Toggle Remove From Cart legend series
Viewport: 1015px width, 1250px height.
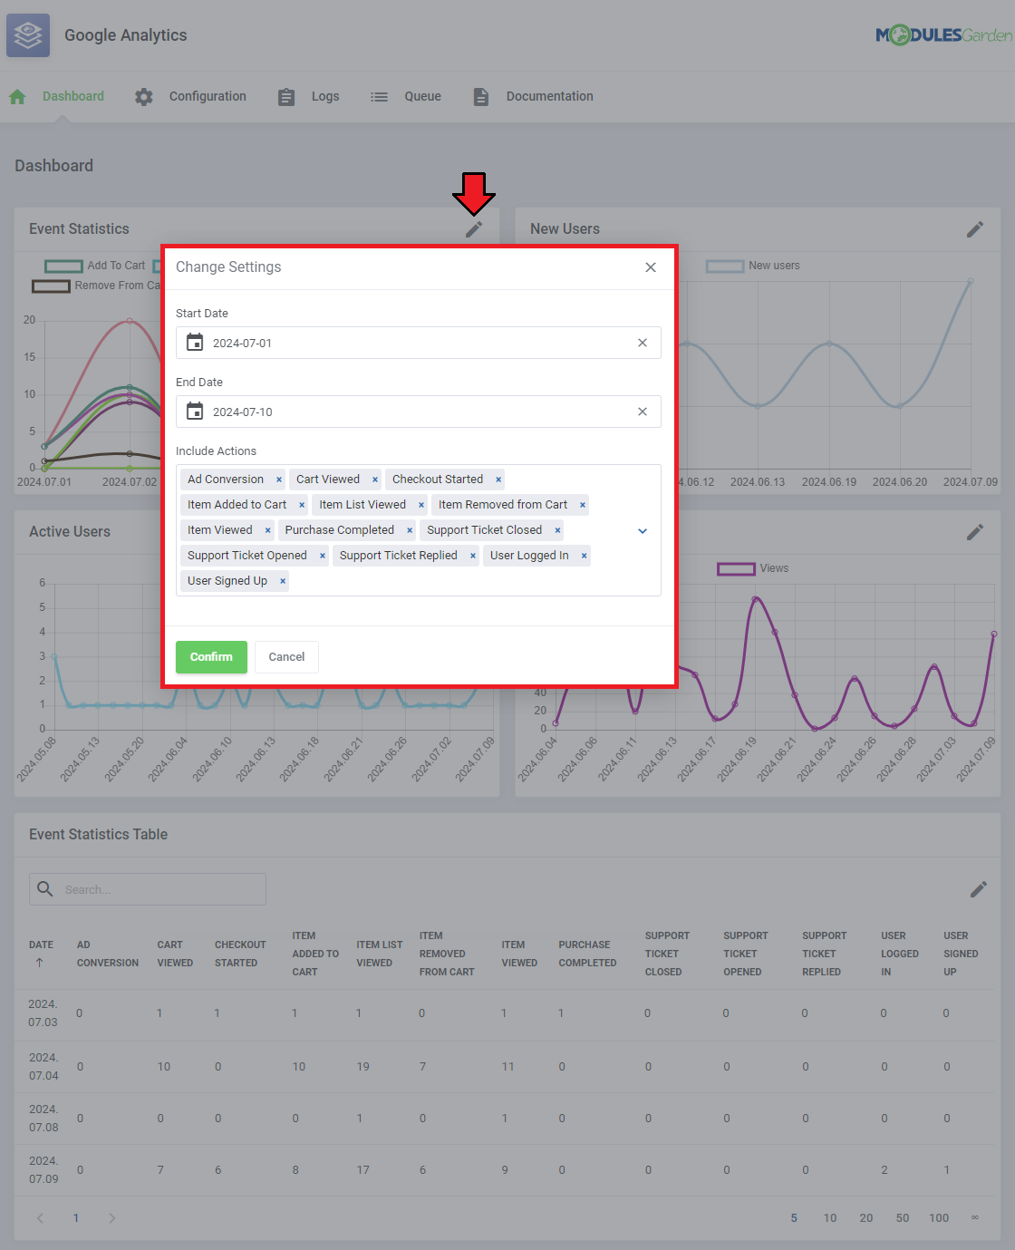click(97, 286)
